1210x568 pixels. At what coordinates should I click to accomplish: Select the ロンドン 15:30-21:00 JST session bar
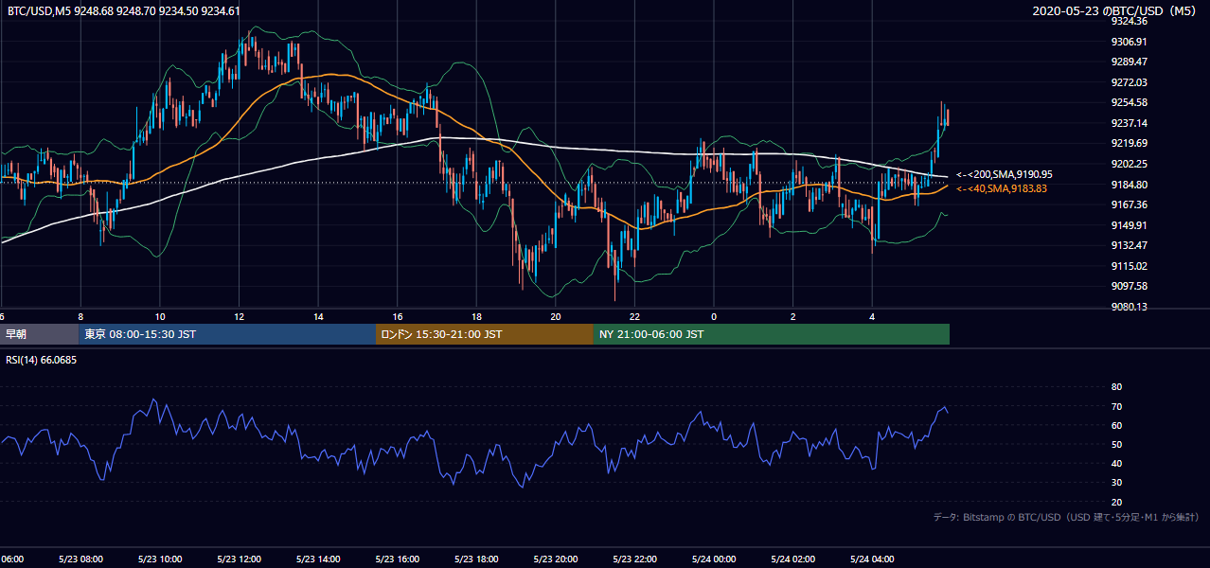pos(485,334)
